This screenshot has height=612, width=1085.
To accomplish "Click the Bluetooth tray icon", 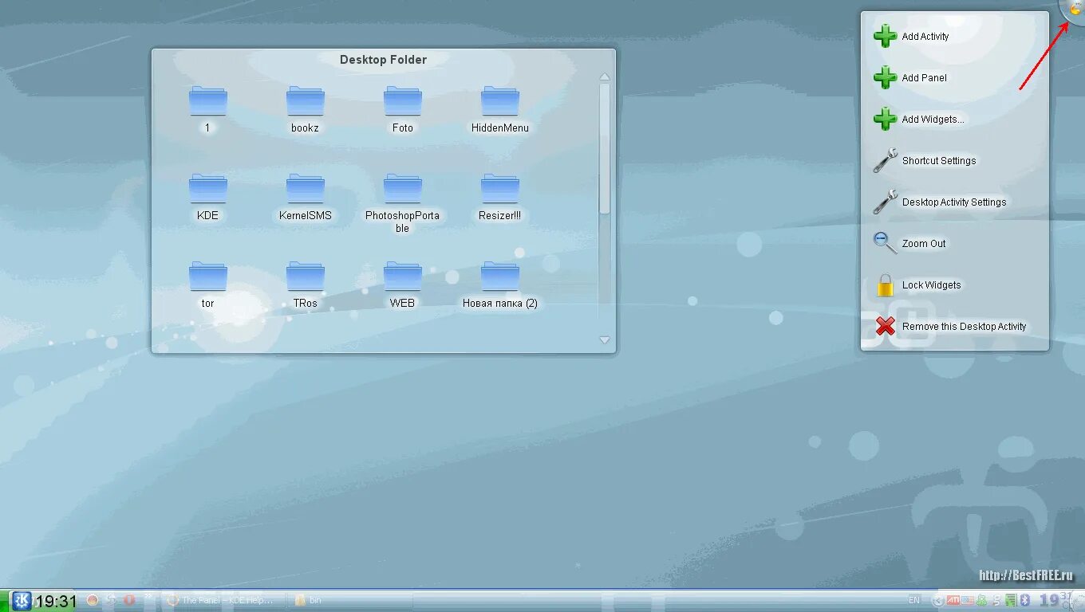I will 1025,600.
